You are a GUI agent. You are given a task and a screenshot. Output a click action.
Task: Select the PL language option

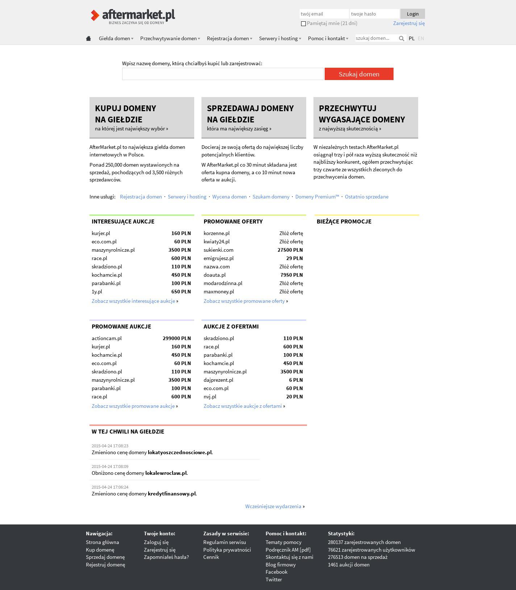(x=412, y=38)
